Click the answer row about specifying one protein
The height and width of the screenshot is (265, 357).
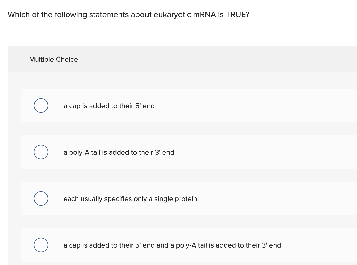tap(154, 198)
